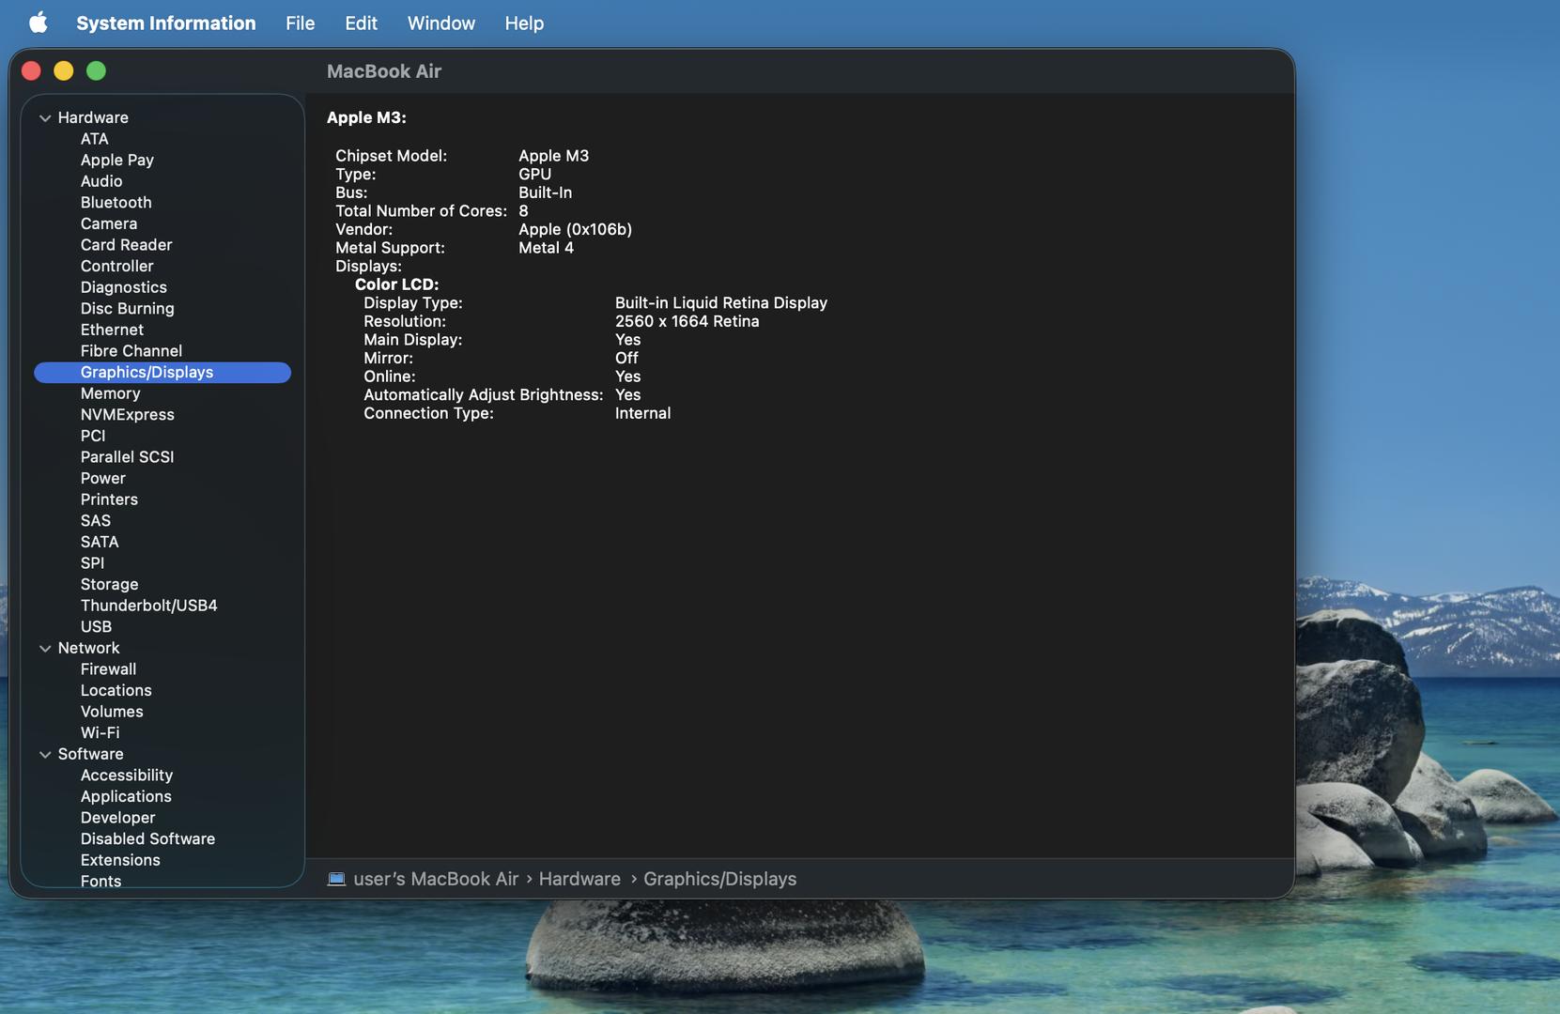1560x1014 pixels.
Task: Select Storage in the sidebar
Action: point(109,584)
